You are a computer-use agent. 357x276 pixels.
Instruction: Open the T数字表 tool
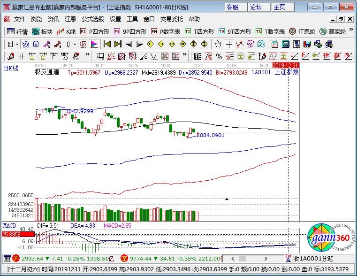270,31
